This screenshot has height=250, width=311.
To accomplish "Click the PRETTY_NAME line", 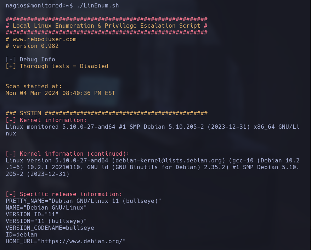I will pyautogui.click(x=83, y=201).
